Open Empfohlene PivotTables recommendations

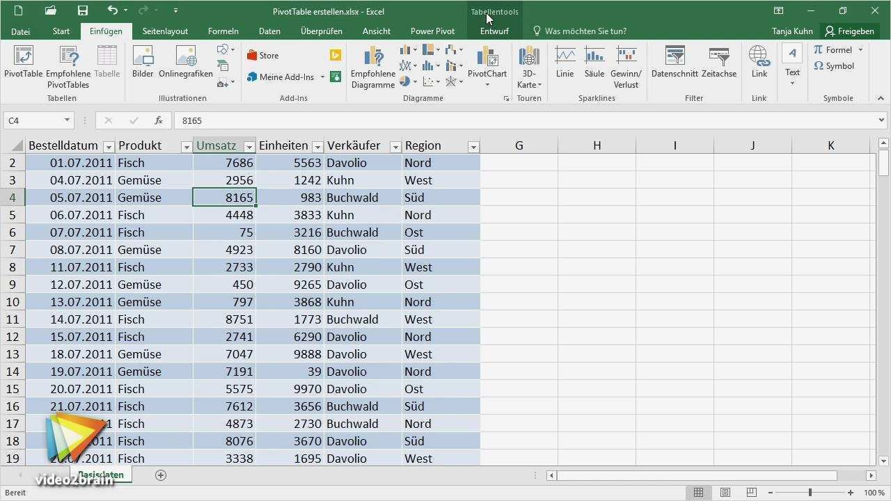pos(68,67)
